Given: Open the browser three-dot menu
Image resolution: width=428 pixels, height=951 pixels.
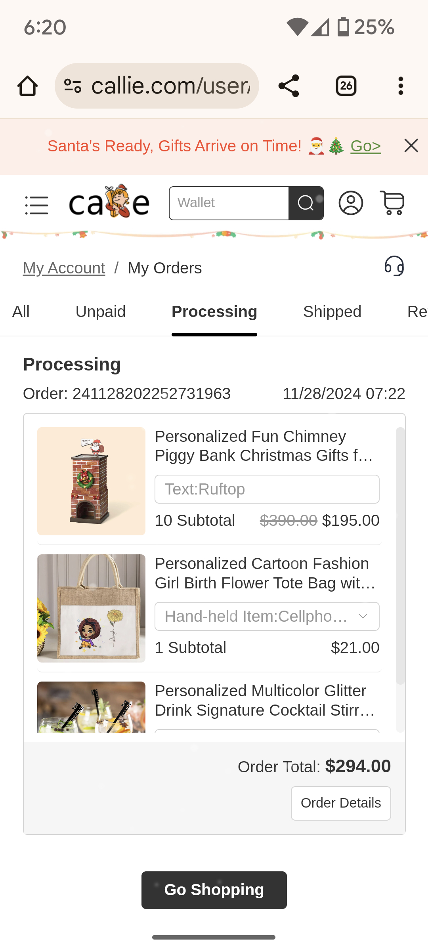Looking at the screenshot, I should point(401,86).
